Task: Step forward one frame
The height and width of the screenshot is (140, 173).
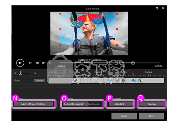Action: tap(43, 63)
